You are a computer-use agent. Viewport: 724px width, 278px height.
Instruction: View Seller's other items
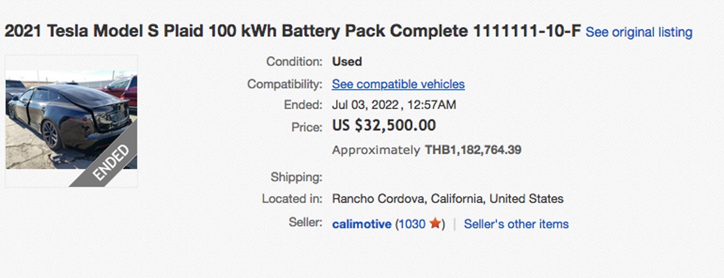[516, 224]
